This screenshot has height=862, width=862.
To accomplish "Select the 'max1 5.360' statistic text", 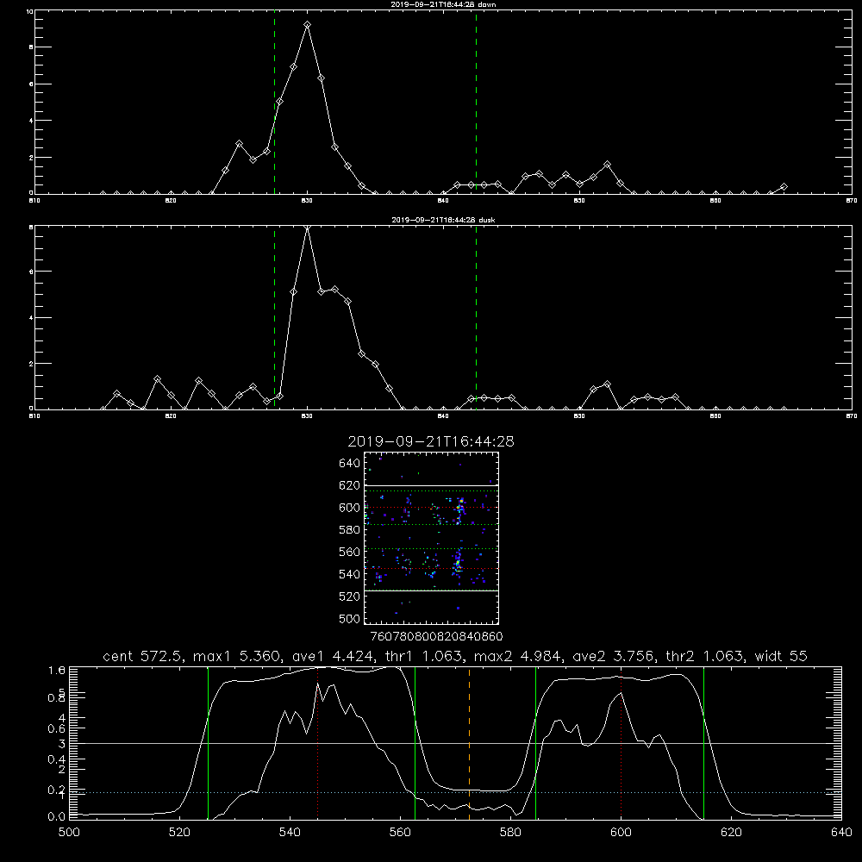I will point(237,656).
